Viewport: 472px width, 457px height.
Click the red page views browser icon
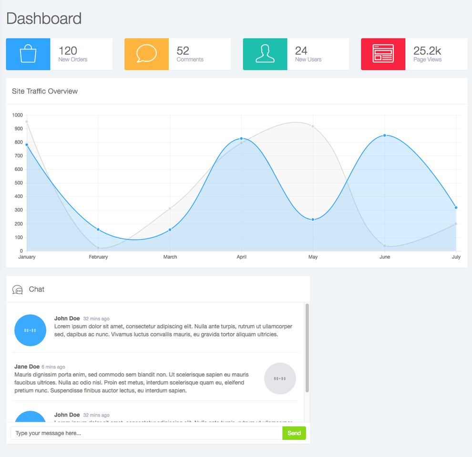[383, 53]
